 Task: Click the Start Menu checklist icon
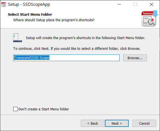point(17,38)
